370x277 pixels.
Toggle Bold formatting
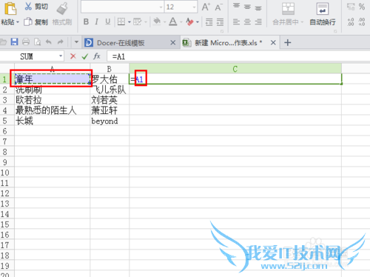[86, 21]
